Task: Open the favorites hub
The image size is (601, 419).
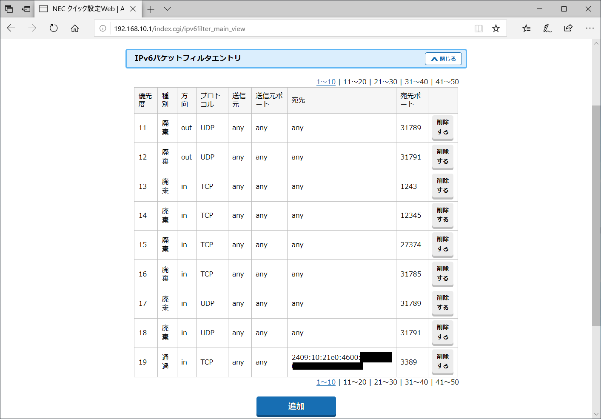Action: [527, 29]
